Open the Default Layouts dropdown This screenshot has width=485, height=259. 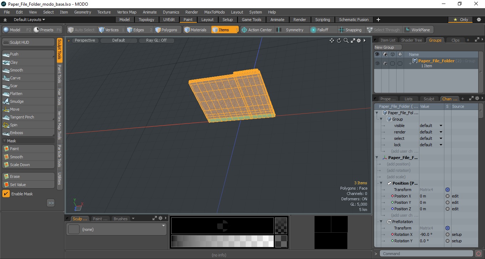29,20
